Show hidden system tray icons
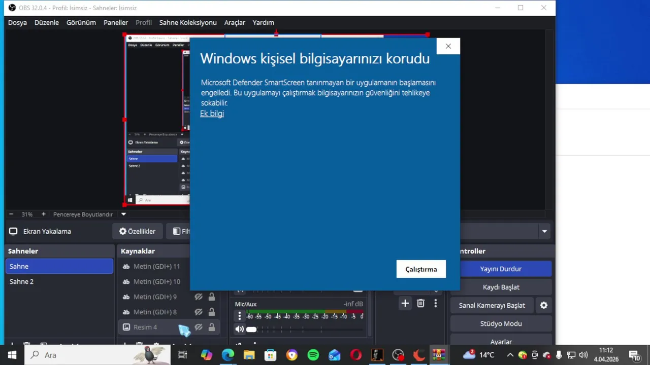This screenshot has width=650, height=365. point(510,355)
